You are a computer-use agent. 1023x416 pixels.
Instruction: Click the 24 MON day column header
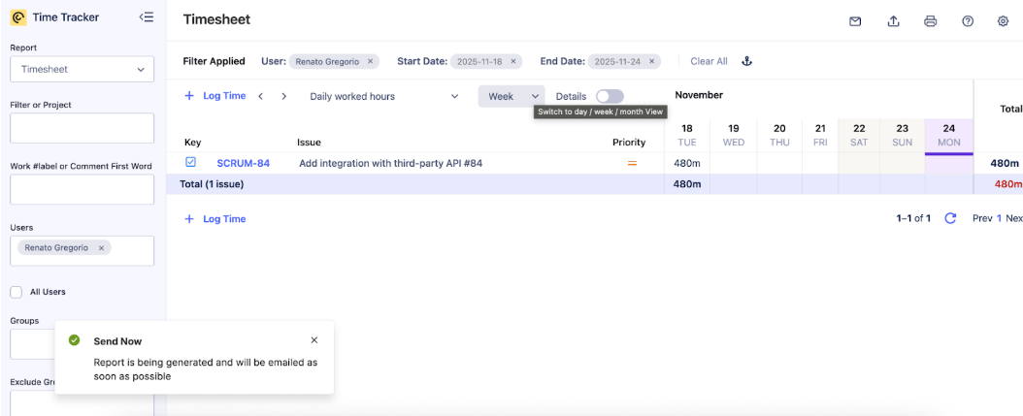pos(948,135)
